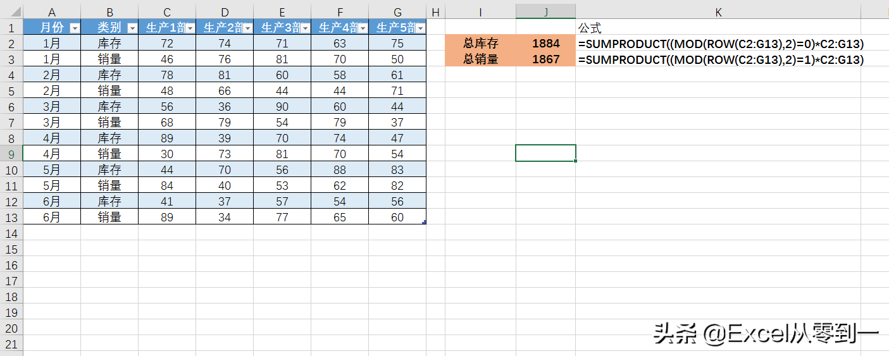The image size is (889, 356).
Task: Open the 月份 filter dropdown
Action: [75, 28]
